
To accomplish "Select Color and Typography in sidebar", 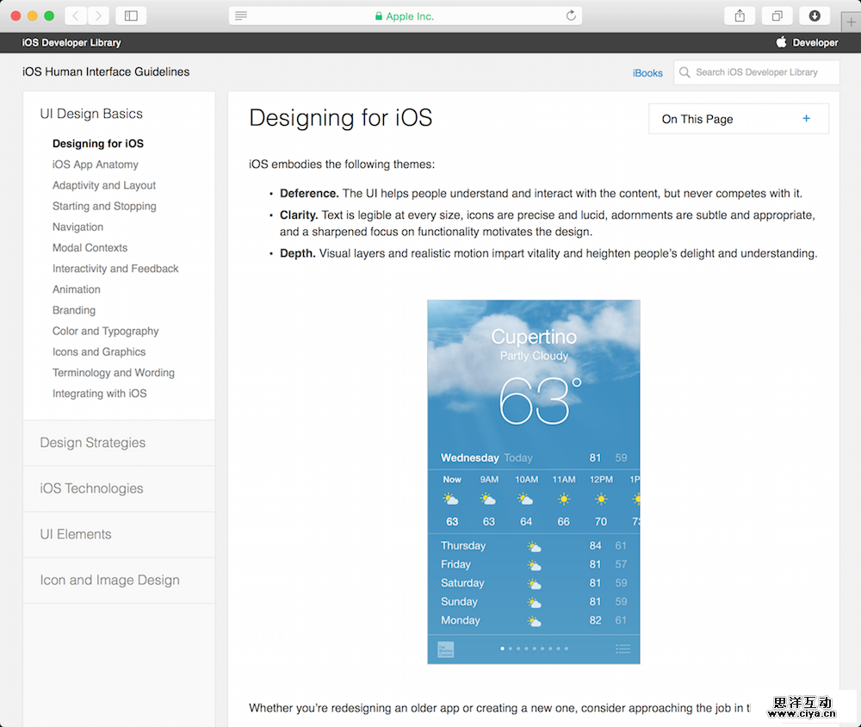I will coord(105,331).
